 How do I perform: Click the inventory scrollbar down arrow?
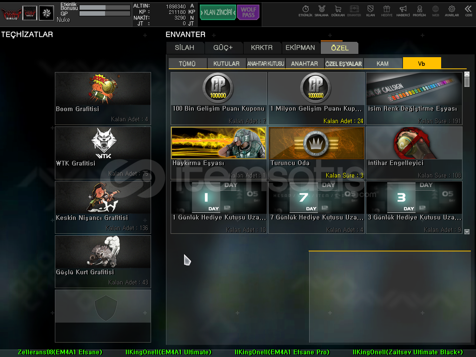pos(467,231)
